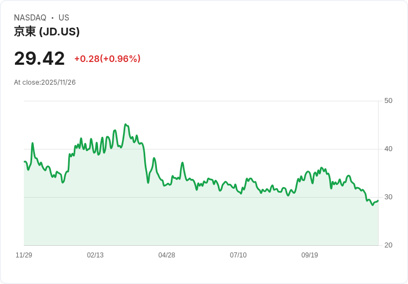This screenshot has height=284, width=408.
Task: Click the US market label
Action: (64, 18)
